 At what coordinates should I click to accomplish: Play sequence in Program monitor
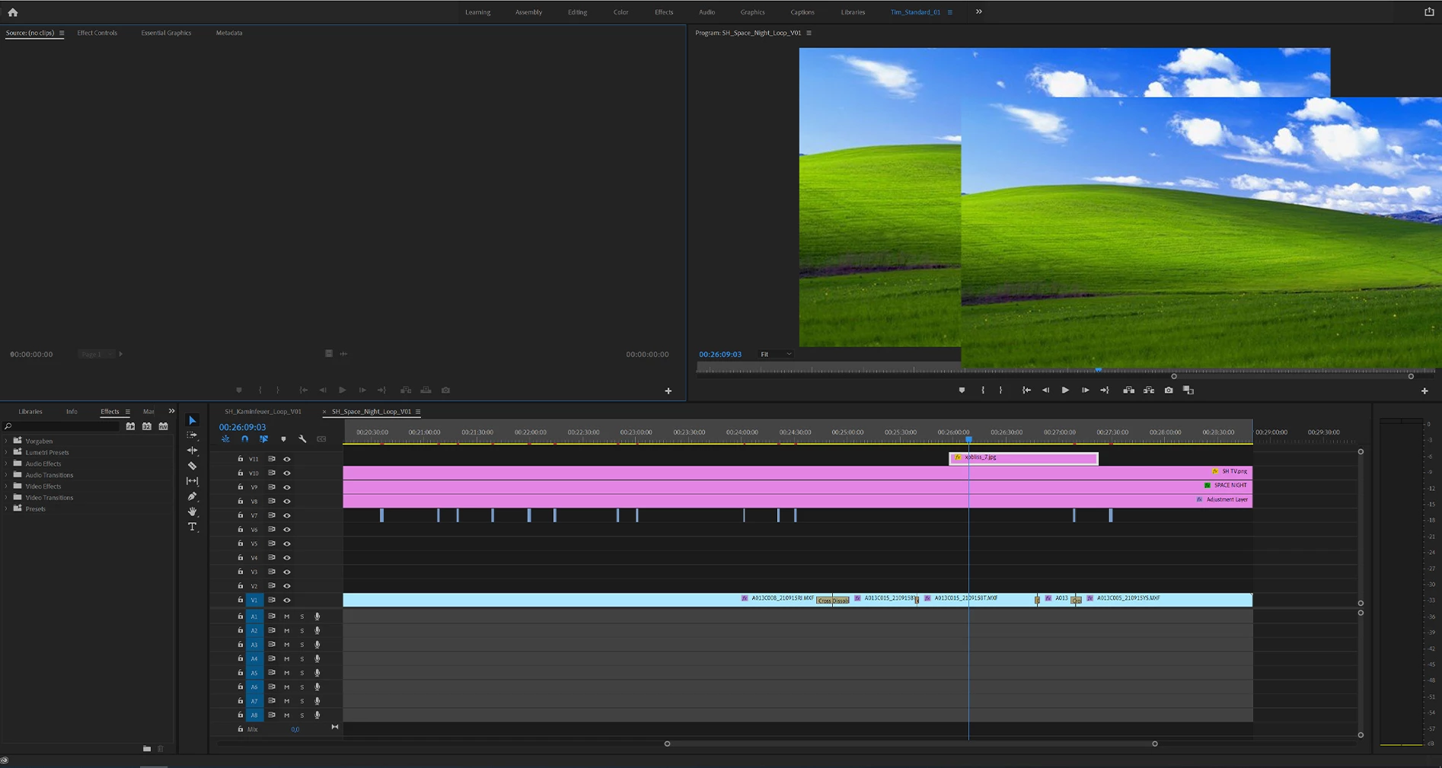point(1065,390)
